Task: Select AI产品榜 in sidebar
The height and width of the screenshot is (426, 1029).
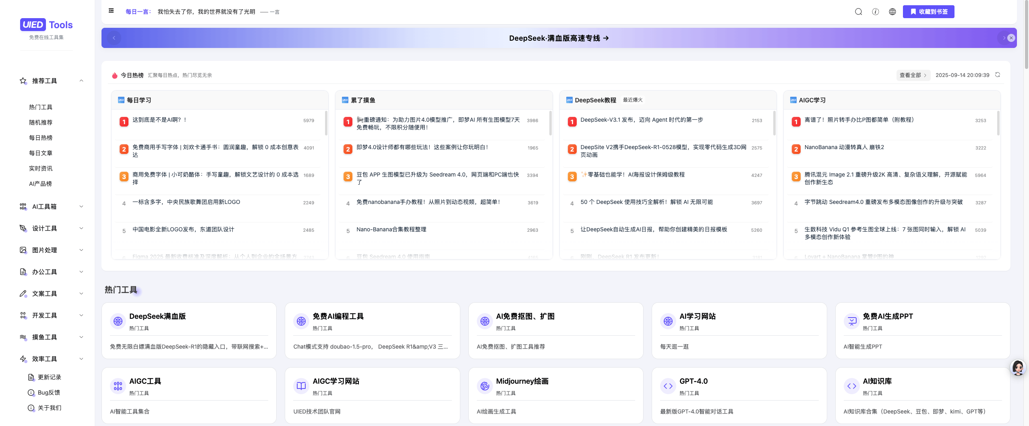Action: coord(40,183)
